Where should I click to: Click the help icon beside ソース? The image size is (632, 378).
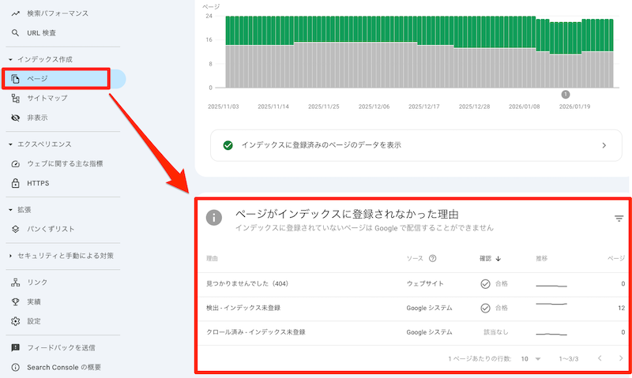tap(433, 258)
